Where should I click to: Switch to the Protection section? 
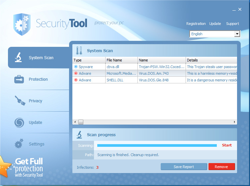(38, 79)
